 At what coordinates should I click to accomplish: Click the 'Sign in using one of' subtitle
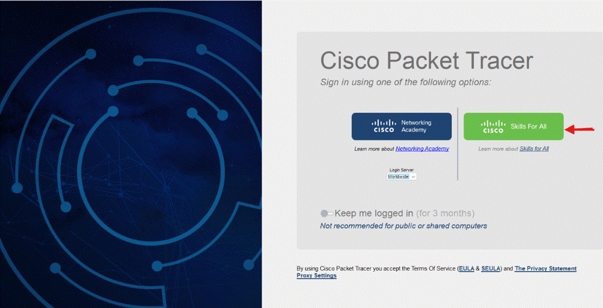pyautogui.click(x=406, y=82)
